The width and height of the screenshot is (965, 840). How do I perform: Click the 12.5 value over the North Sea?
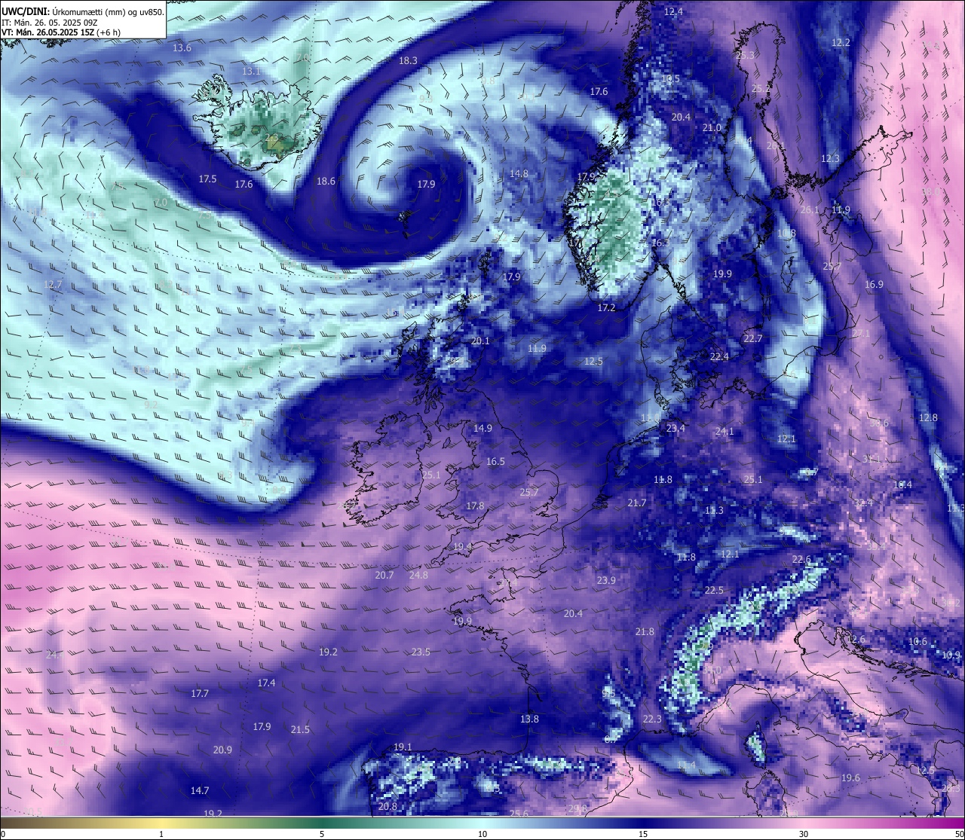(593, 362)
